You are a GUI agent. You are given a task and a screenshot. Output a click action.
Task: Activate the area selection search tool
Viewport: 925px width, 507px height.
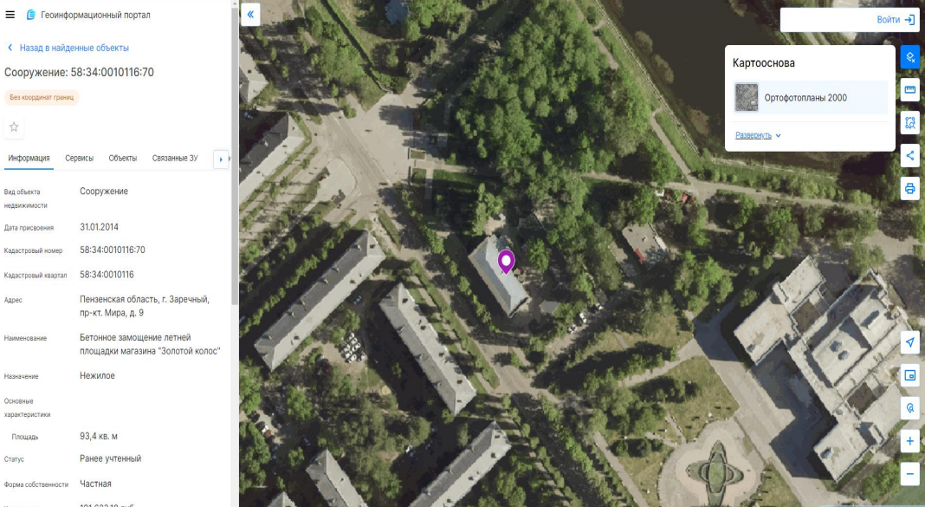909,123
